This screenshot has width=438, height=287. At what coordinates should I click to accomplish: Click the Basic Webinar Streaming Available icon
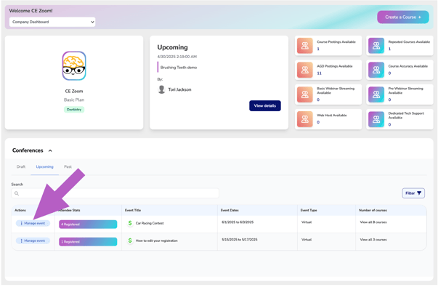click(x=305, y=94)
